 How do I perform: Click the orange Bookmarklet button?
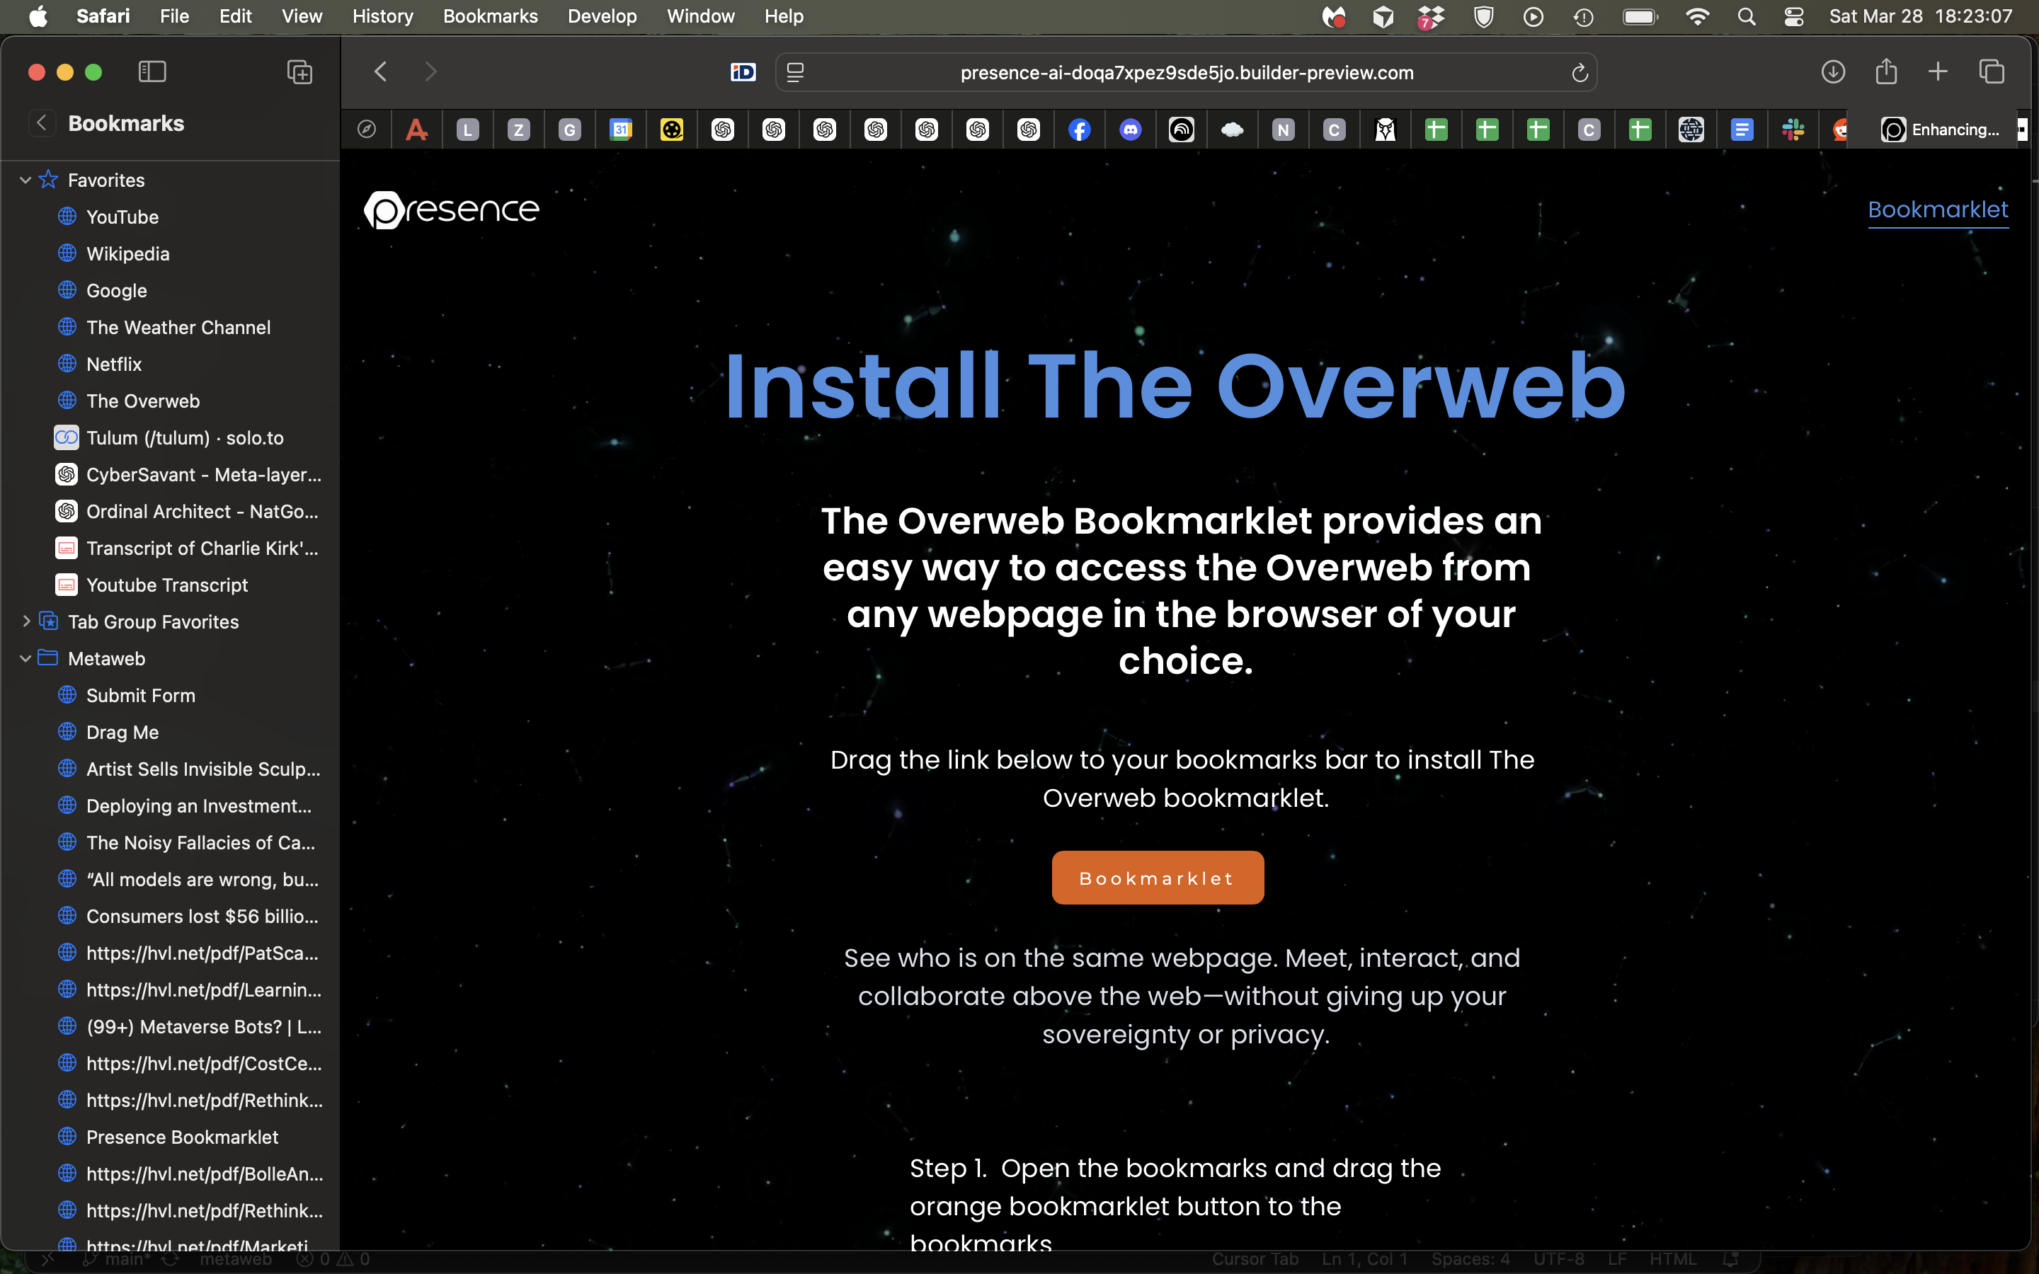tap(1158, 877)
